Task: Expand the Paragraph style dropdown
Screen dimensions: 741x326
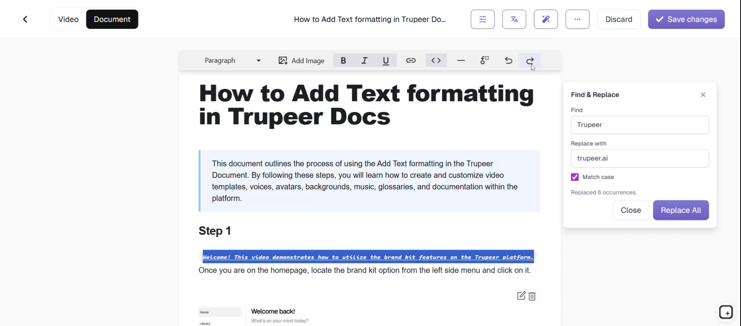Action: [232, 60]
